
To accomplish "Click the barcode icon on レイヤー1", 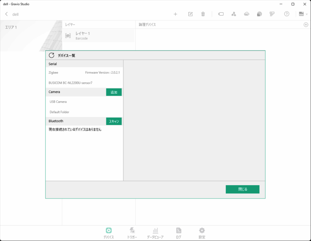I will (x=68, y=35).
